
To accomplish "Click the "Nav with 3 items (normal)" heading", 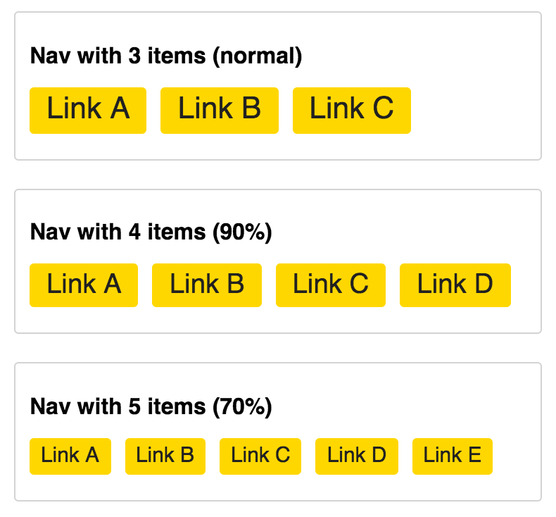I will pyautogui.click(x=166, y=56).
